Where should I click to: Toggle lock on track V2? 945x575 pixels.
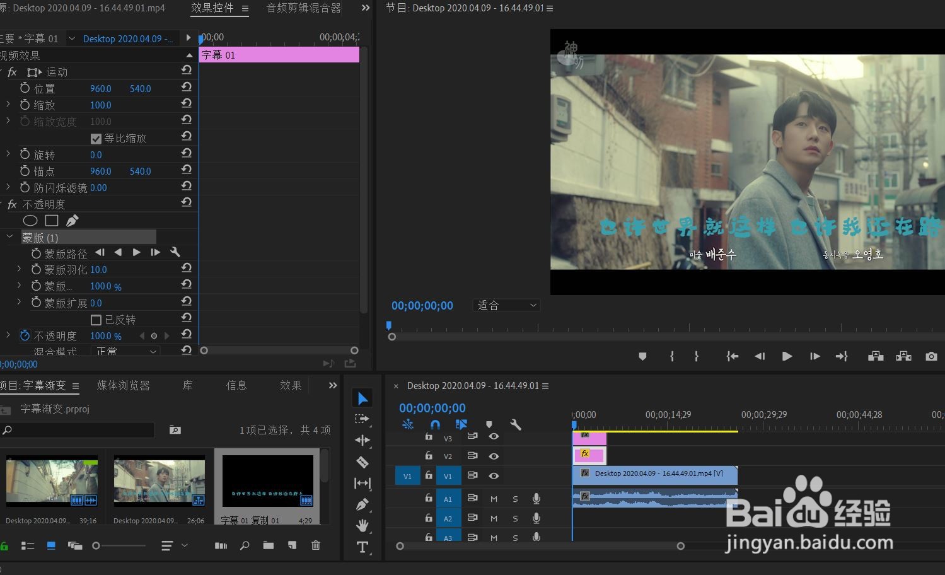click(429, 455)
